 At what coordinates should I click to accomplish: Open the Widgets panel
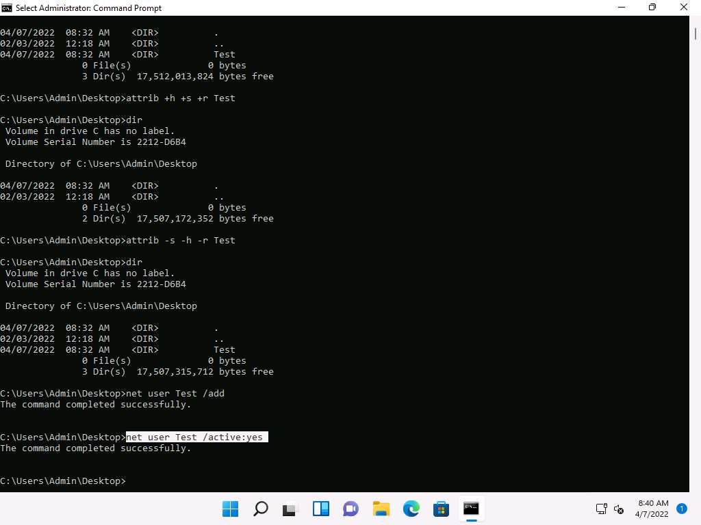pyautogui.click(x=321, y=509)
